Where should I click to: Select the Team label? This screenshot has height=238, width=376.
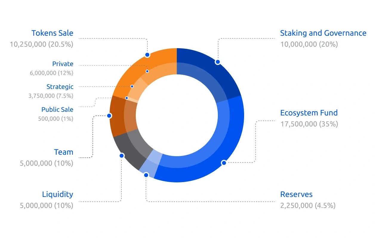(64, 152)
